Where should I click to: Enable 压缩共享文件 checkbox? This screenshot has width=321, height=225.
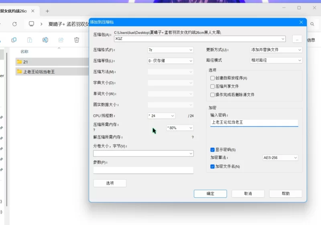pyautogui.click(x=212, y=86)
